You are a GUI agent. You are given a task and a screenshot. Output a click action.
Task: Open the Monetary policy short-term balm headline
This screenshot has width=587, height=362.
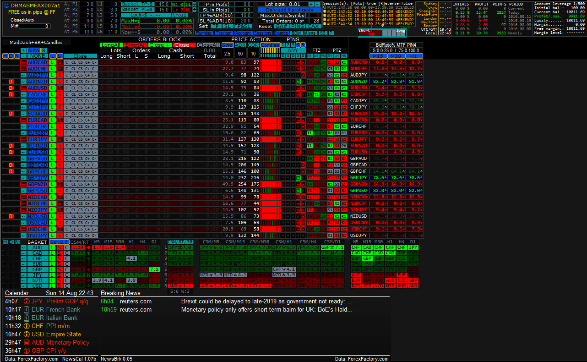tap(267, 309)
